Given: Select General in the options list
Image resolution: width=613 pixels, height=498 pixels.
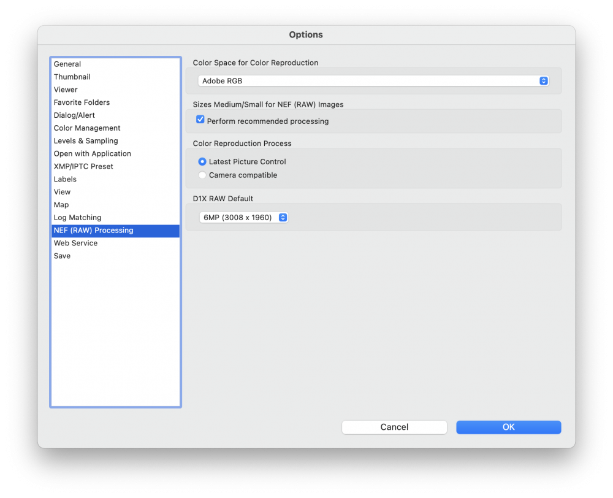Looking at the screenshot, I should point(115,64).
